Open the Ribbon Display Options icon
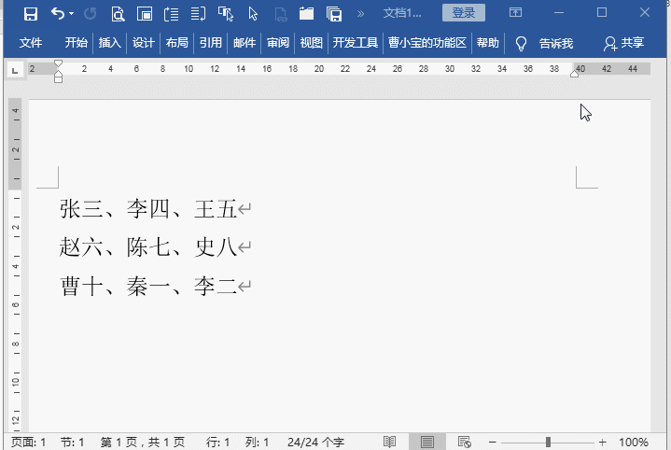Image resolution: width=671 pixels, height=450 pixels. (x=515, y=12)
